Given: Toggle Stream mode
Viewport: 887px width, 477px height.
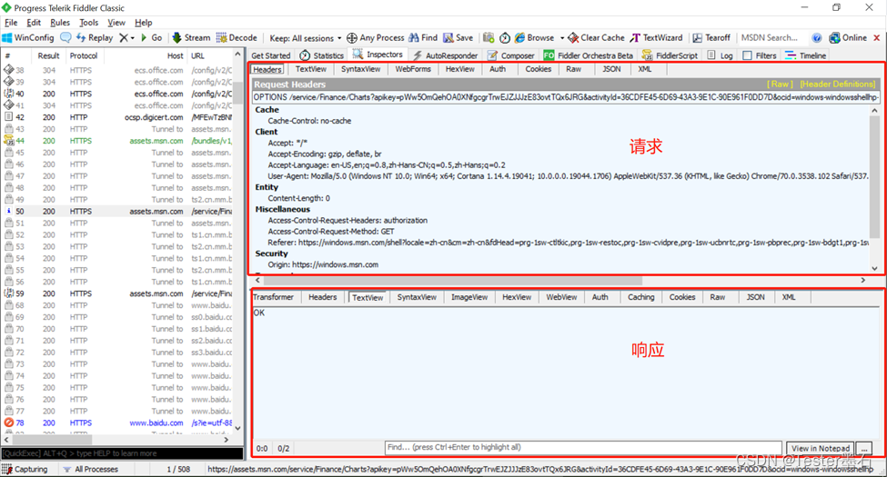Looking at the screenshot, I should [191, 38].
